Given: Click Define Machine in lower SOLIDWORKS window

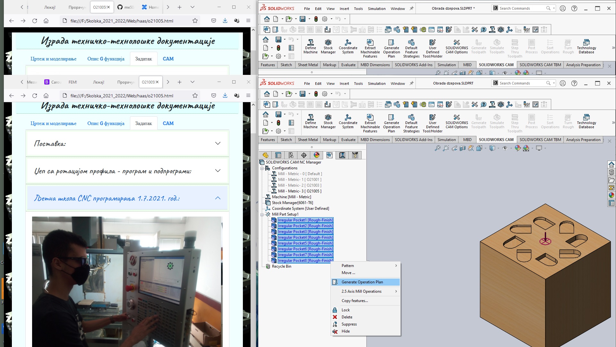Looking at the screenshot, I should pyautogui.click(x=310, y=121).
